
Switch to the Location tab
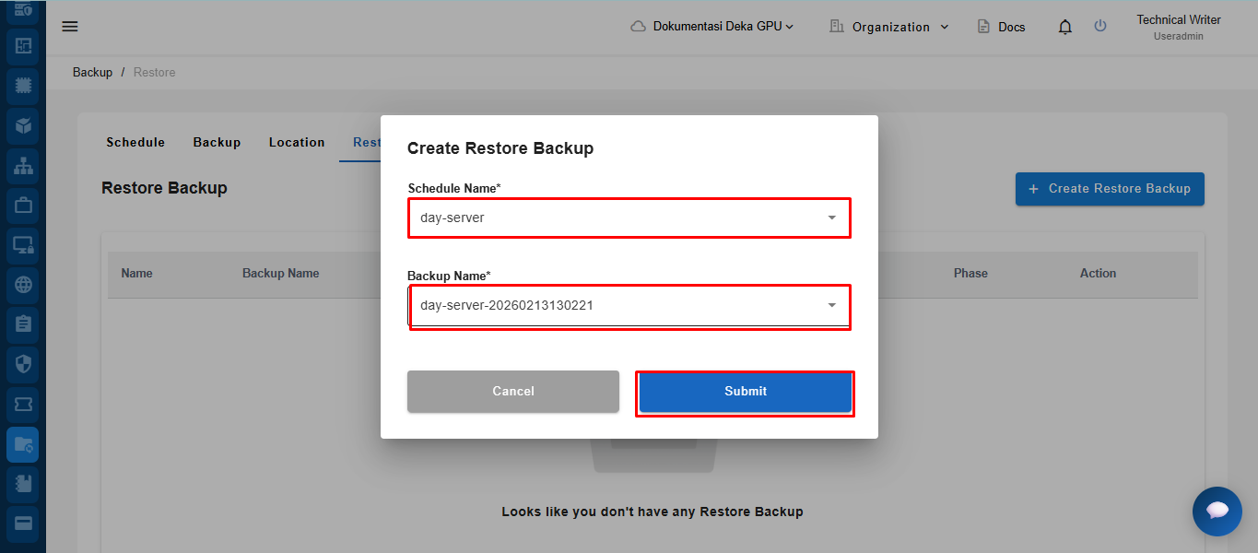pyautogui.click(x=297, y=142)
